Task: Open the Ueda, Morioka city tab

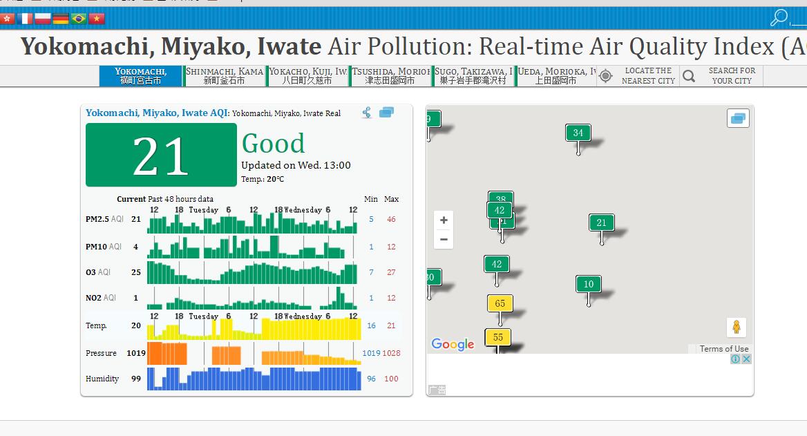Action: pos(556,76)
